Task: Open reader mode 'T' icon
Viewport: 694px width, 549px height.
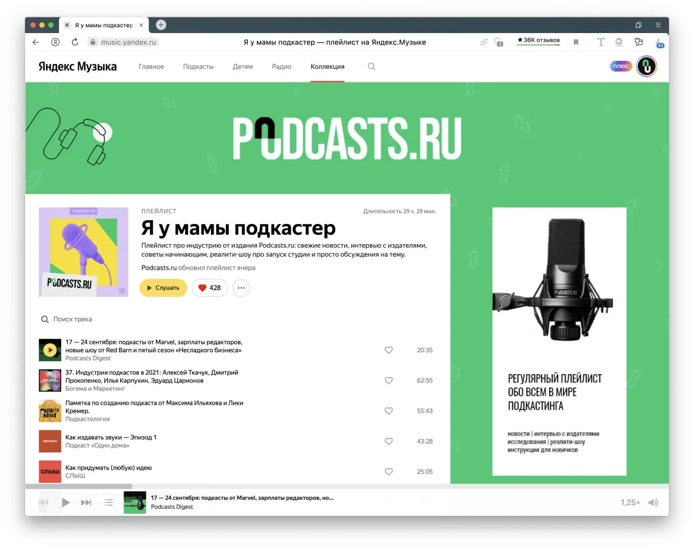Action: click(x=601, y=42)
